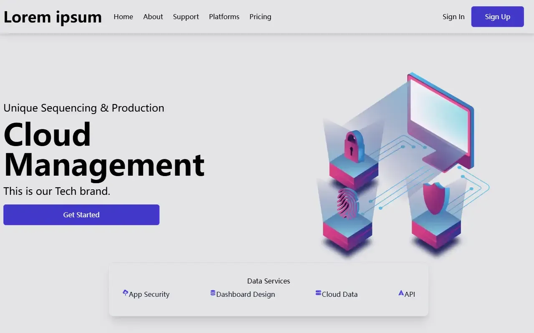534x333 pixels.
Task: Click the API label
Action: (410, 294)
